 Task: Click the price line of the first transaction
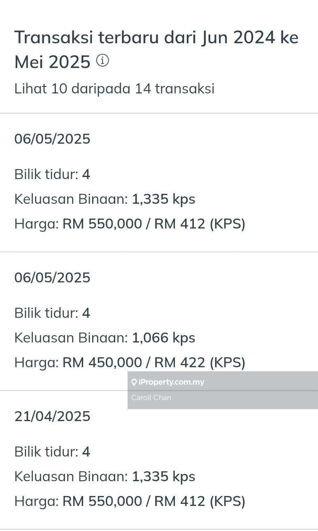[x=130, y=224]
